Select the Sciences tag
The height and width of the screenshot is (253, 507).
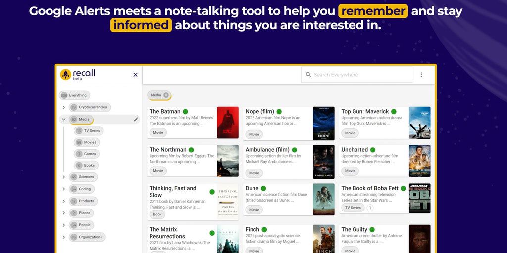coord(83,177)
